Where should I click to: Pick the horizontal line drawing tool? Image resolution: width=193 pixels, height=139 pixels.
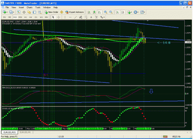pos(70,17)
